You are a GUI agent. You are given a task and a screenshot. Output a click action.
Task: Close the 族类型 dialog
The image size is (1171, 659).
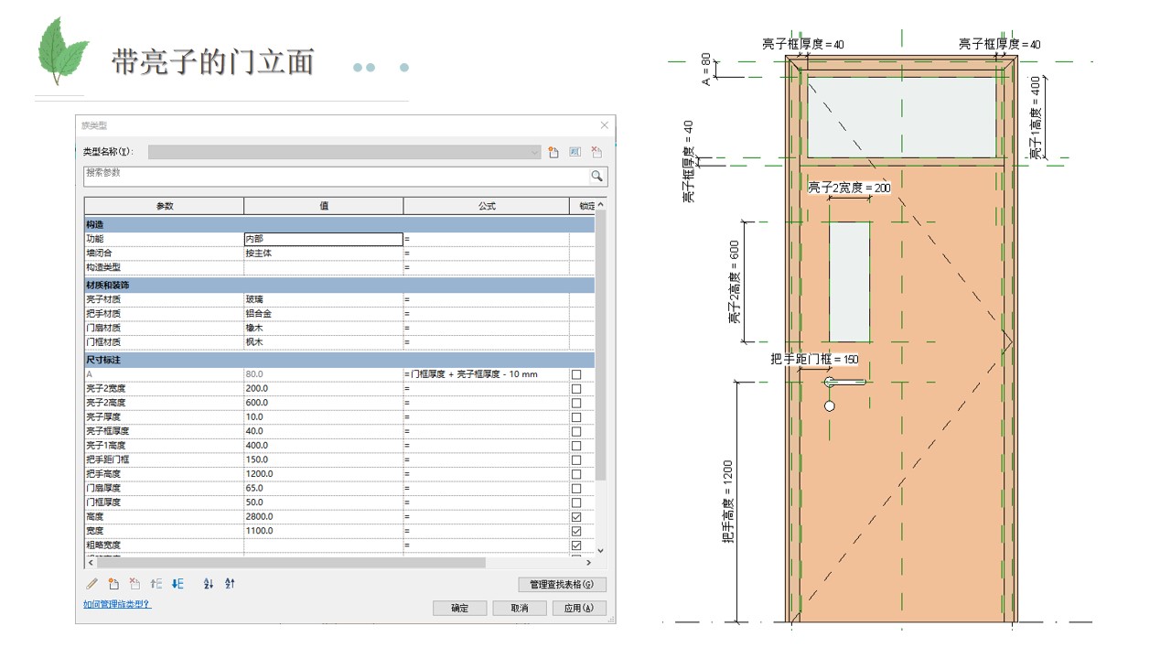604,125
